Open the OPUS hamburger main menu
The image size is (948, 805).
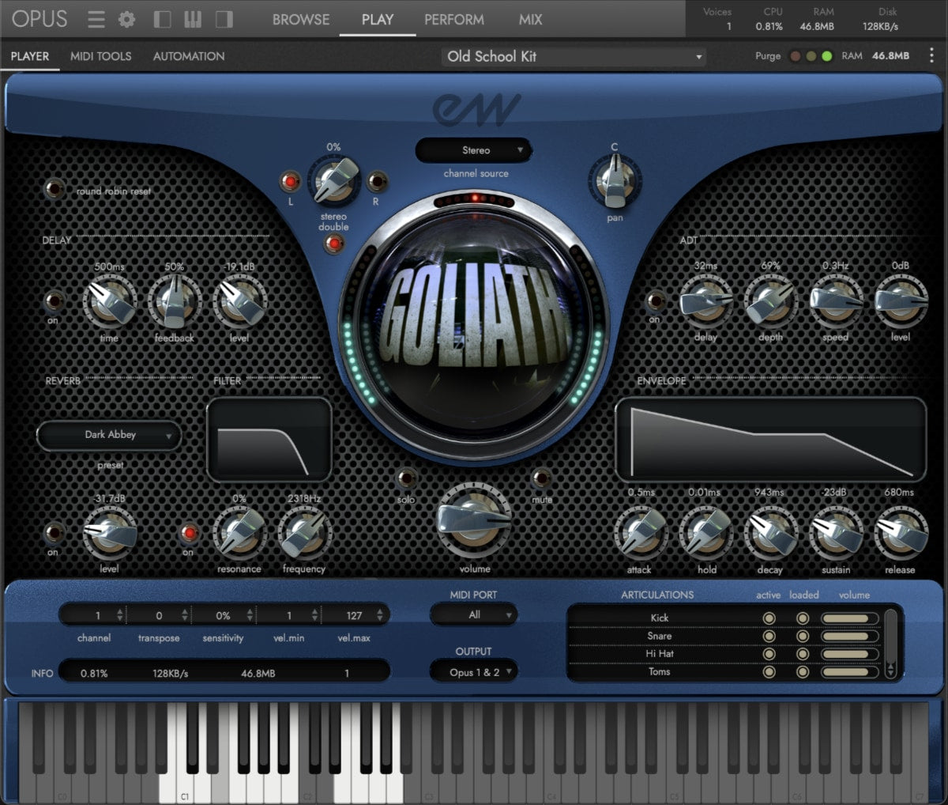pos(96,19)
